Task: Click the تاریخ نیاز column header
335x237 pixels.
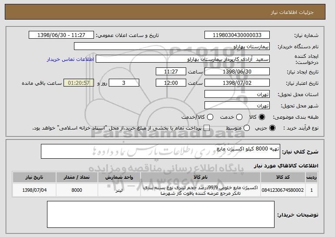Action: click(34, 177)
